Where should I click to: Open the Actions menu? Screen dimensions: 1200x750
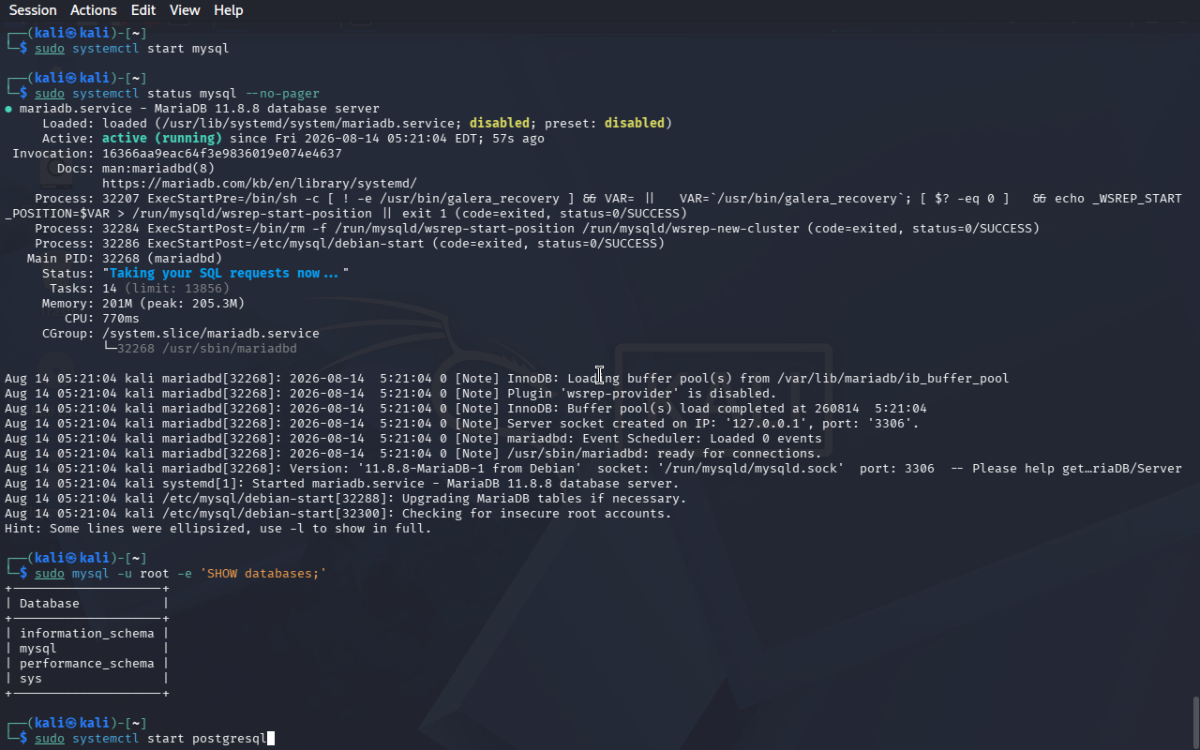click(x=94, y=10)
